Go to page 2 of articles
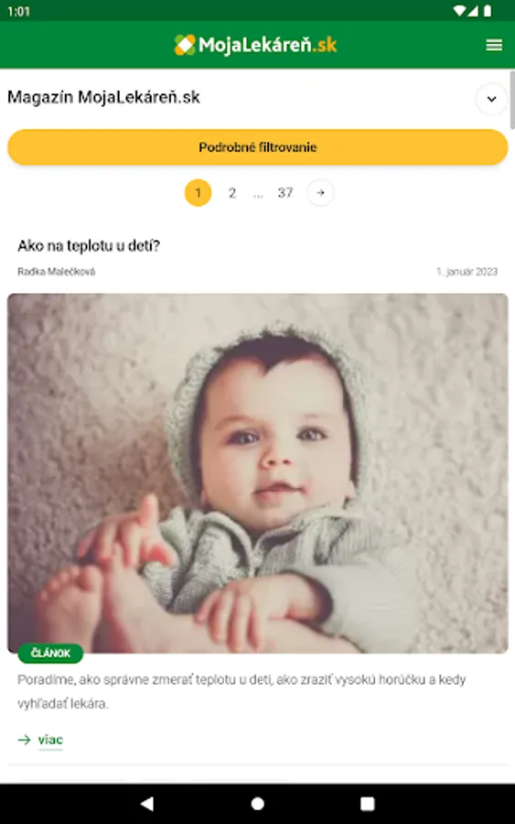515x824 pixels. 232,193
